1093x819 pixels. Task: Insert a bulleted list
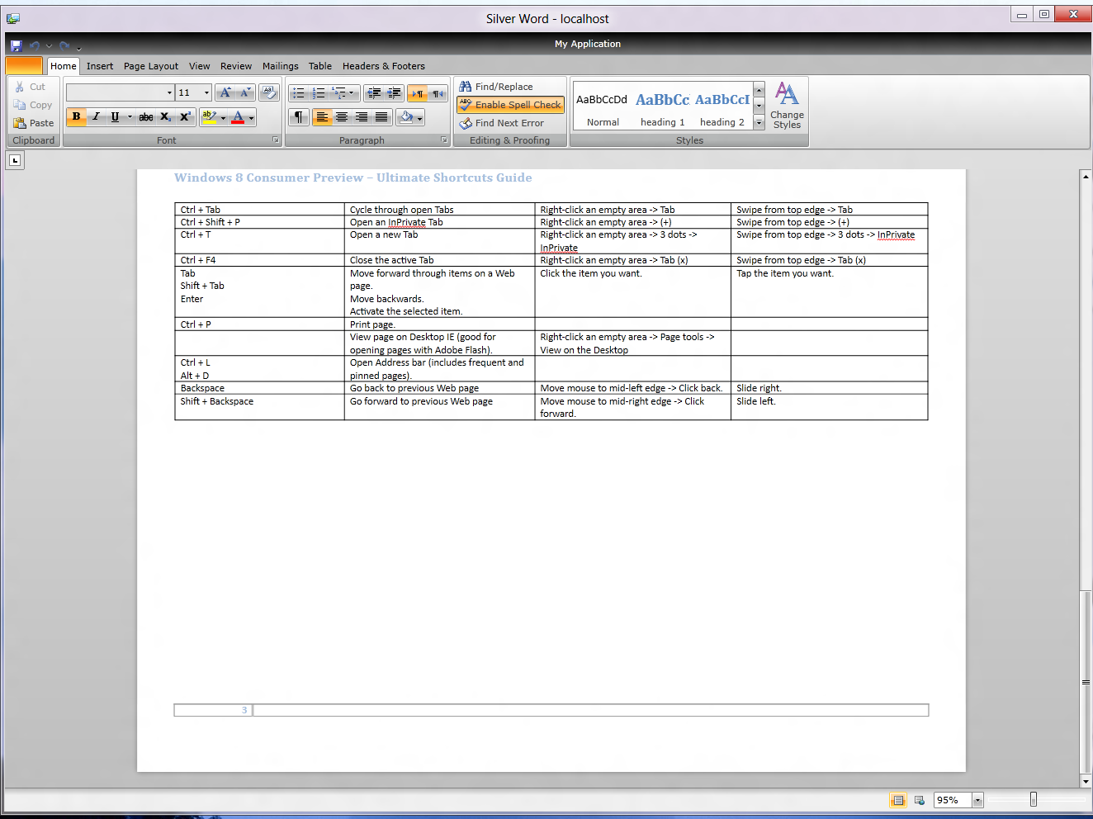(x=299, y=92)
